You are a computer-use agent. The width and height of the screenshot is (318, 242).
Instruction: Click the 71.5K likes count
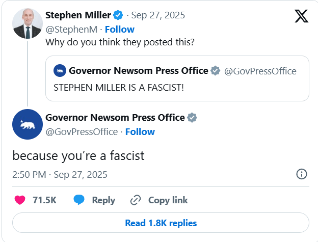click(44, 200)
